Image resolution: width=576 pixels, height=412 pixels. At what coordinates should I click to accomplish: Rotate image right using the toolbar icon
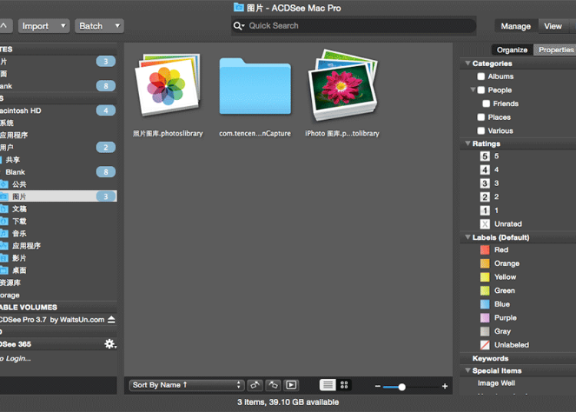pyautogui.click(x=273, y=385)
